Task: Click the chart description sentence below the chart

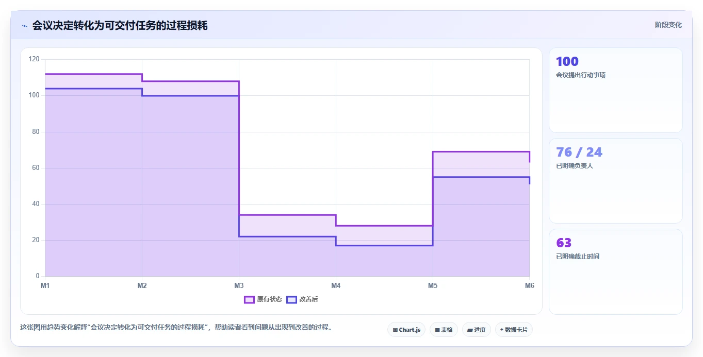Action: point(176,327)
